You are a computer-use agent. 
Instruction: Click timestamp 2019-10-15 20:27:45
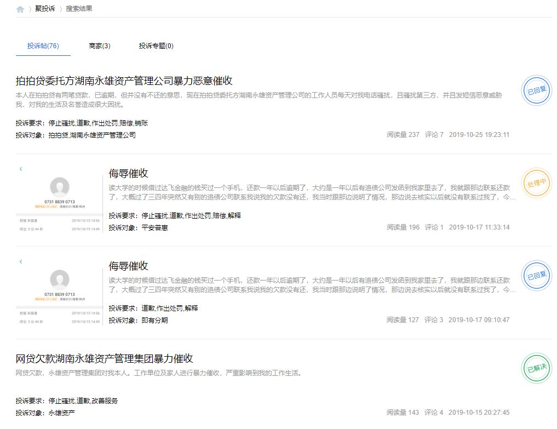click(479, 413)
